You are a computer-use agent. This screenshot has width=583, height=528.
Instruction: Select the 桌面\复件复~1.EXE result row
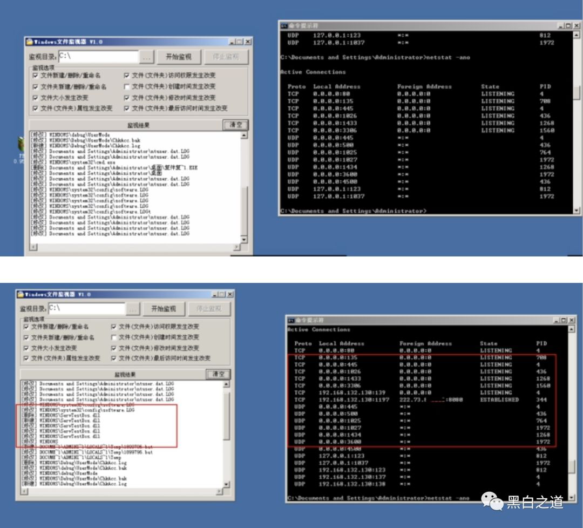point(114,168)
